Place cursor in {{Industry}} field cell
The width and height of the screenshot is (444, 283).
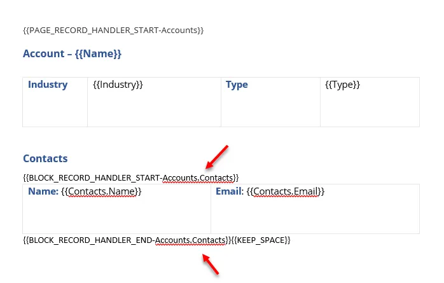(154, 102)
